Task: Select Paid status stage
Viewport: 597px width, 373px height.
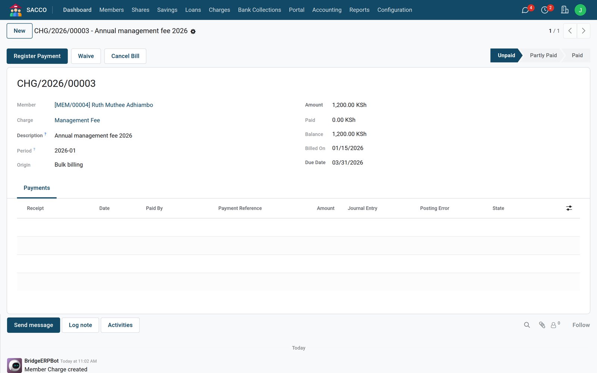Action: tap(577, 55)
